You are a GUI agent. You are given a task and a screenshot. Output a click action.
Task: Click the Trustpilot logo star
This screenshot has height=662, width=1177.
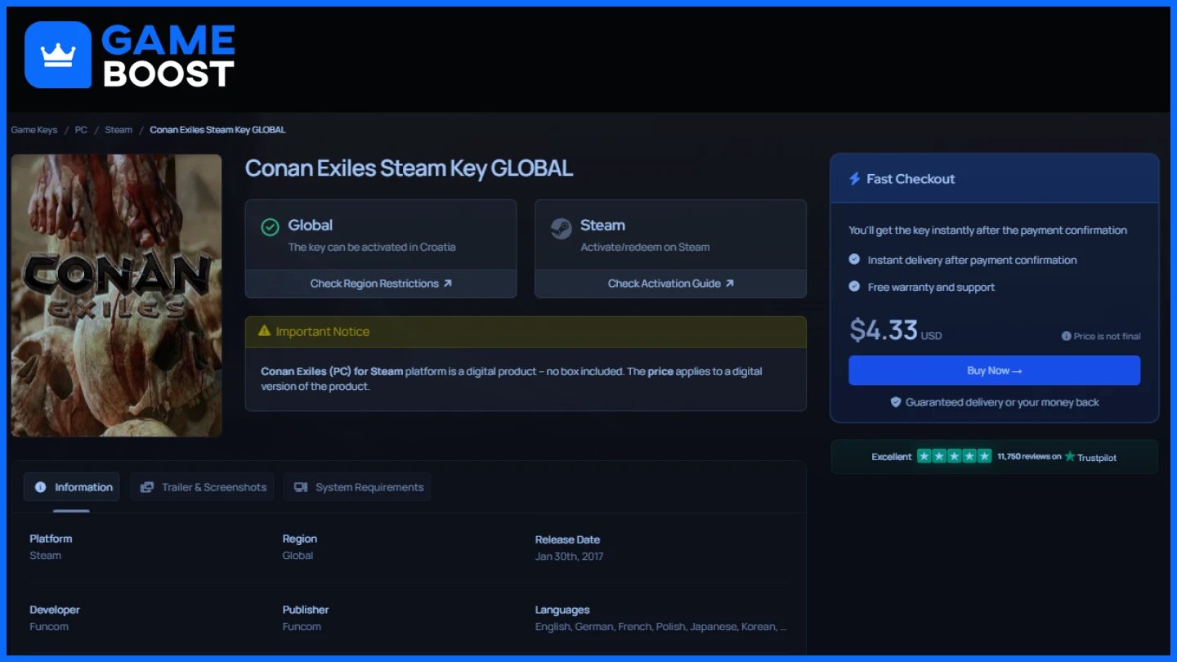1069,456
